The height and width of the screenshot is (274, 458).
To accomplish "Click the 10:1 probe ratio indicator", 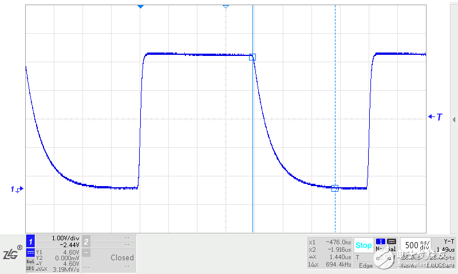I will coord(30,267).
